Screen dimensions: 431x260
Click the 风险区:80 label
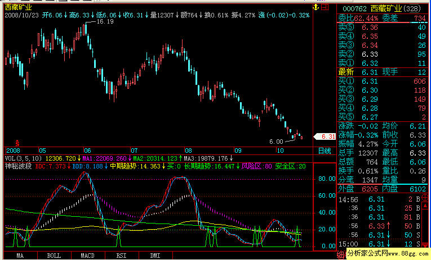257,166
